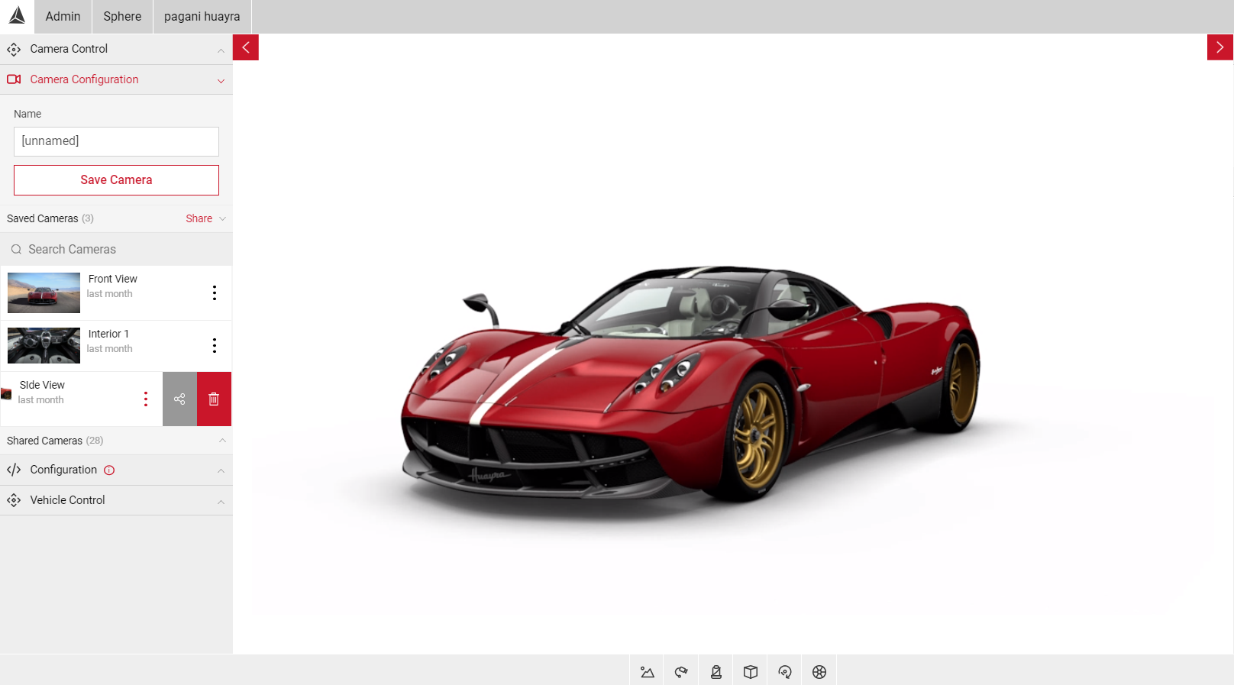Open options menu for Side View camera
The image size is (1234, 685).
[146, 399]
